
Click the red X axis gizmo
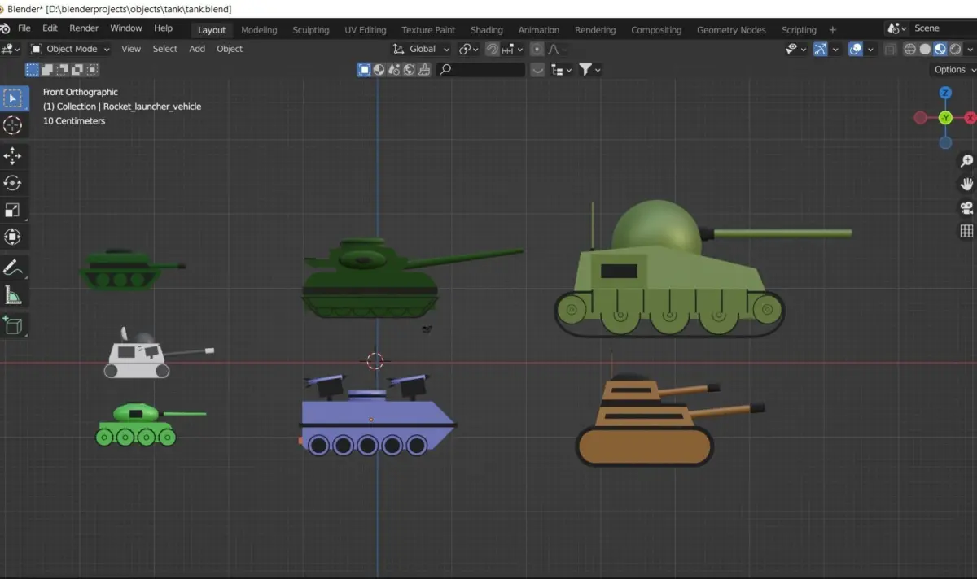coord(970,118)
